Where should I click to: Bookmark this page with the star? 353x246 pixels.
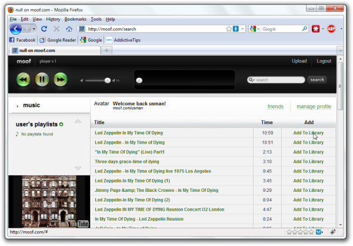(x=229, y=29)
